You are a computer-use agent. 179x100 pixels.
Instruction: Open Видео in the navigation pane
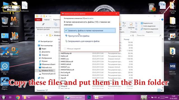43,49
